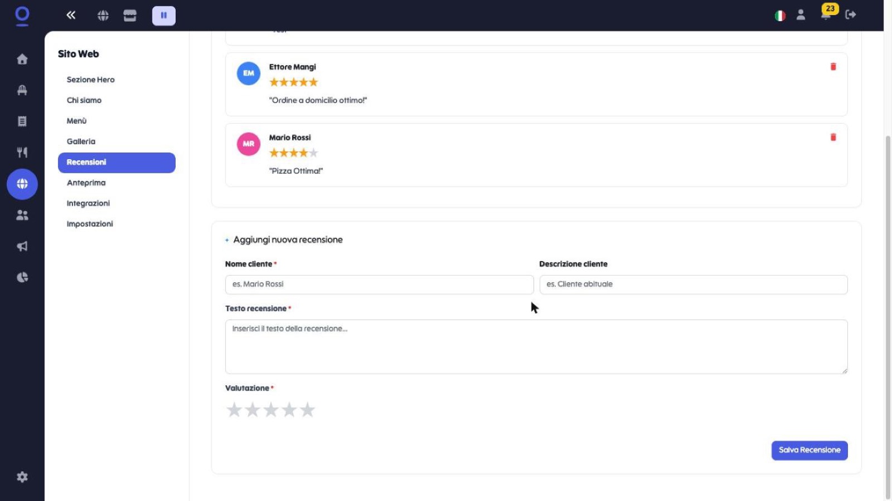Click the MR avatar of Mario Rossi
Image resolution: width=892 pixels, height=501 pixels.
249,144
